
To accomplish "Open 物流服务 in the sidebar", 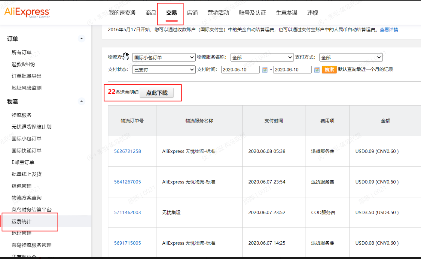I will (22, 115).
